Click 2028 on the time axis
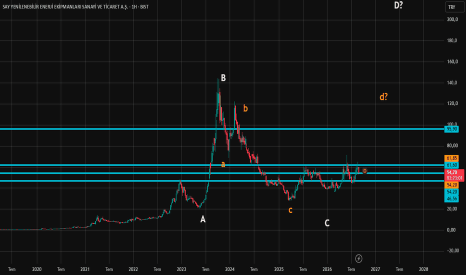 pyautogui.click(x=423, y=269)
